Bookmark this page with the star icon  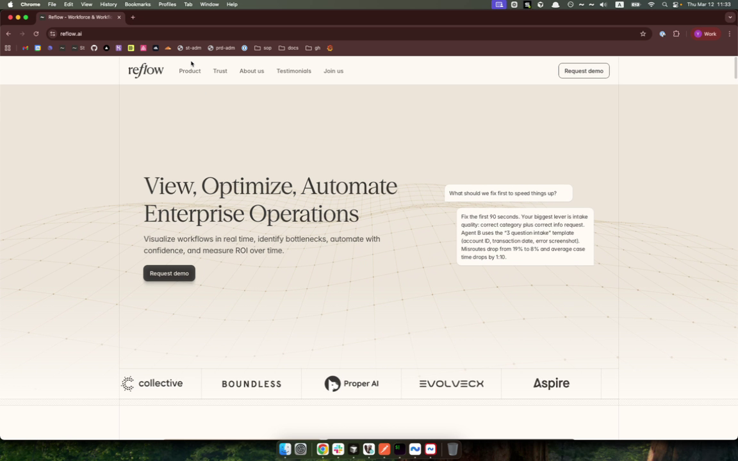point(643,34)
